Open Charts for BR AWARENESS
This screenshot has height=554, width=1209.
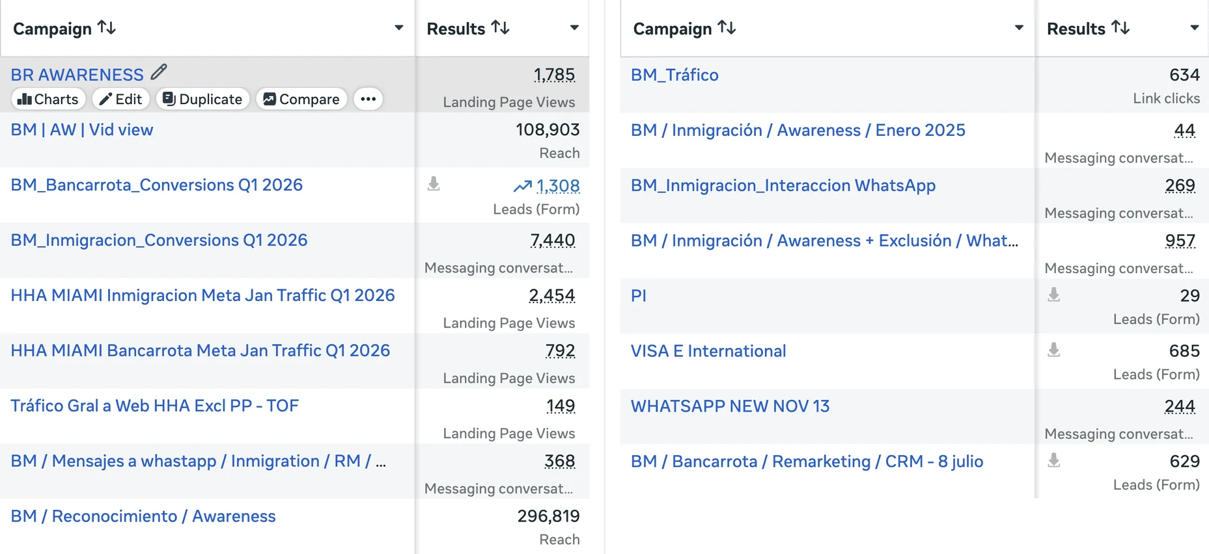[x=48, y=99]
